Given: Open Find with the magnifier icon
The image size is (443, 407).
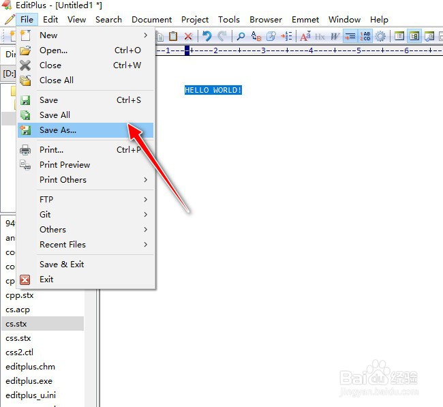Looking at the screenshot, I should point(241,36).
